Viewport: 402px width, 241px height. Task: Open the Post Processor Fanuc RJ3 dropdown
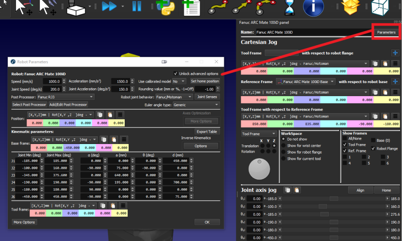click(65, 97)
